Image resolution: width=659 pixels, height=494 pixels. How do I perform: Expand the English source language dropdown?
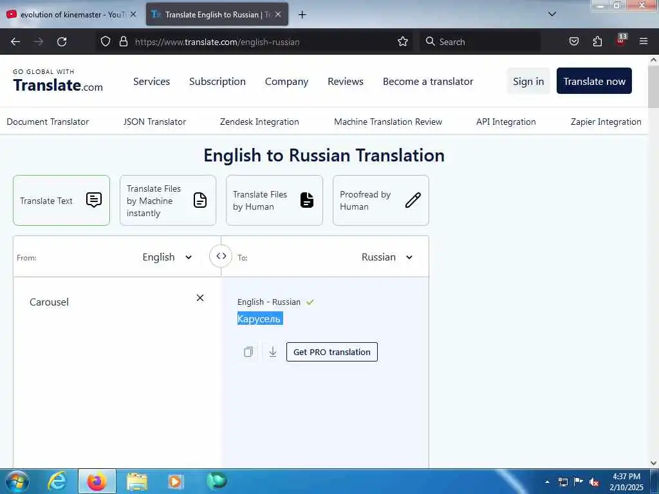click(167, 257)
